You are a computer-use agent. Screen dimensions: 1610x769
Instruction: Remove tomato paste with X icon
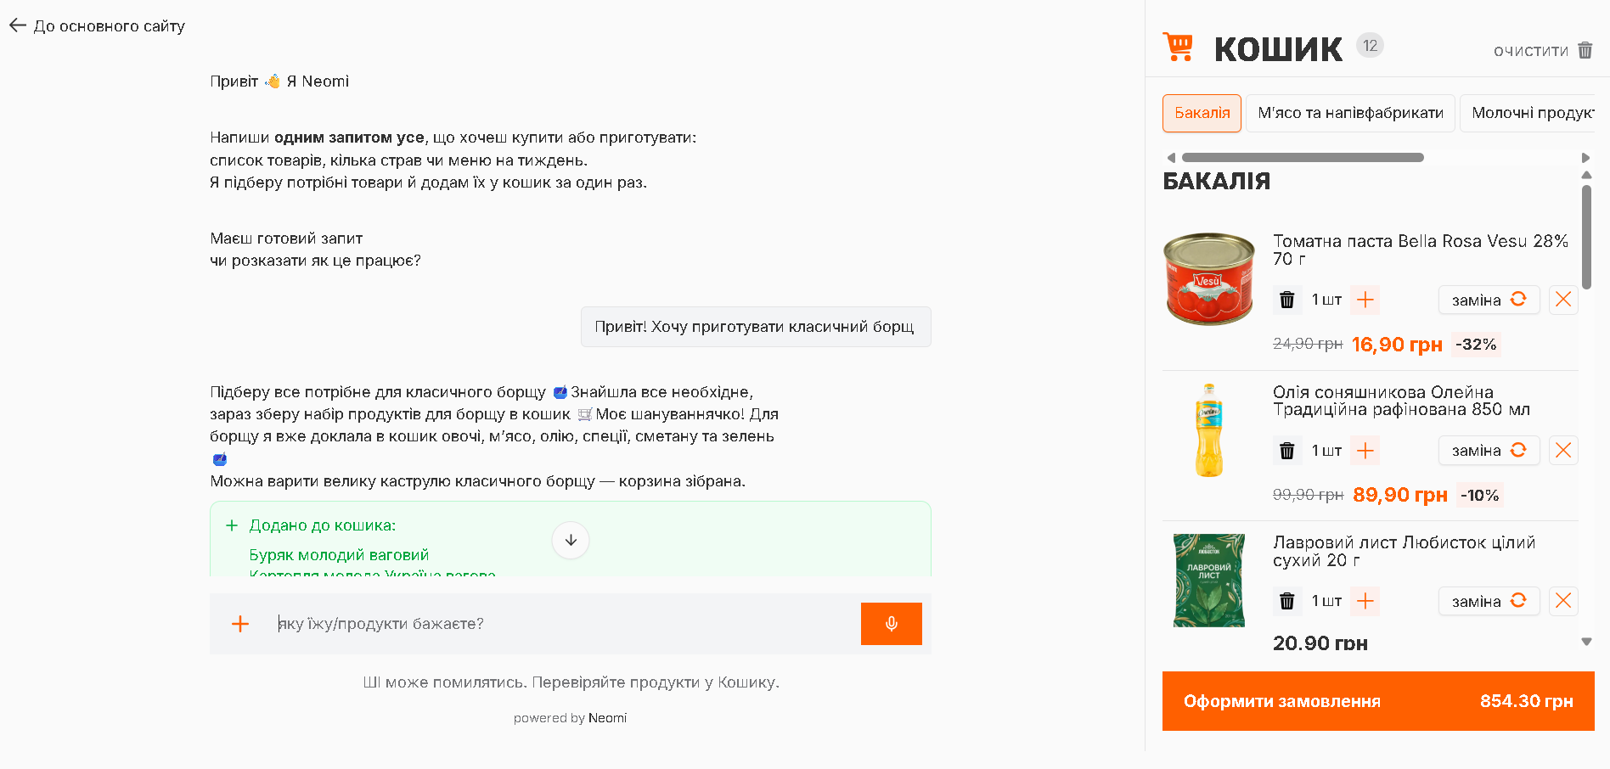click(1563, 300)
